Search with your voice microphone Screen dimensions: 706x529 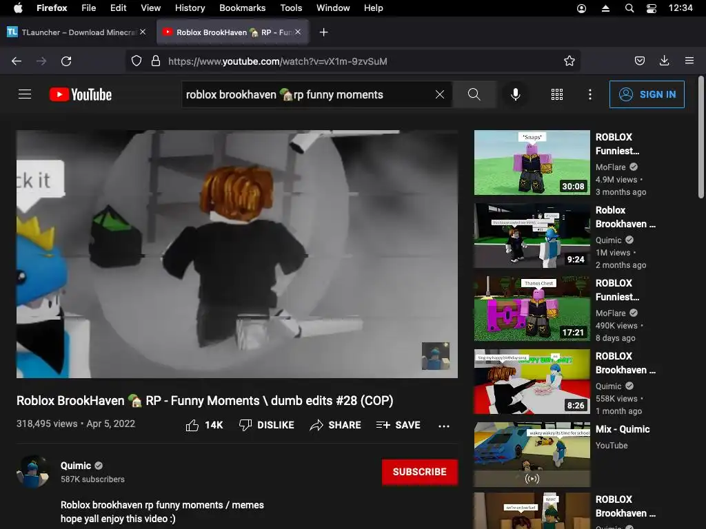tap(516, 94)
